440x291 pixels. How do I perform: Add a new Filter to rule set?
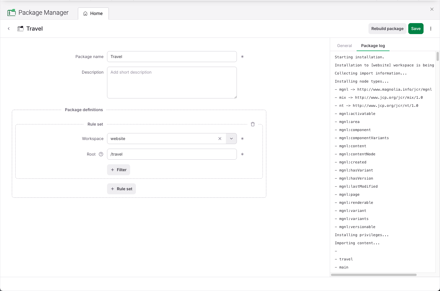tap(119, 170)
